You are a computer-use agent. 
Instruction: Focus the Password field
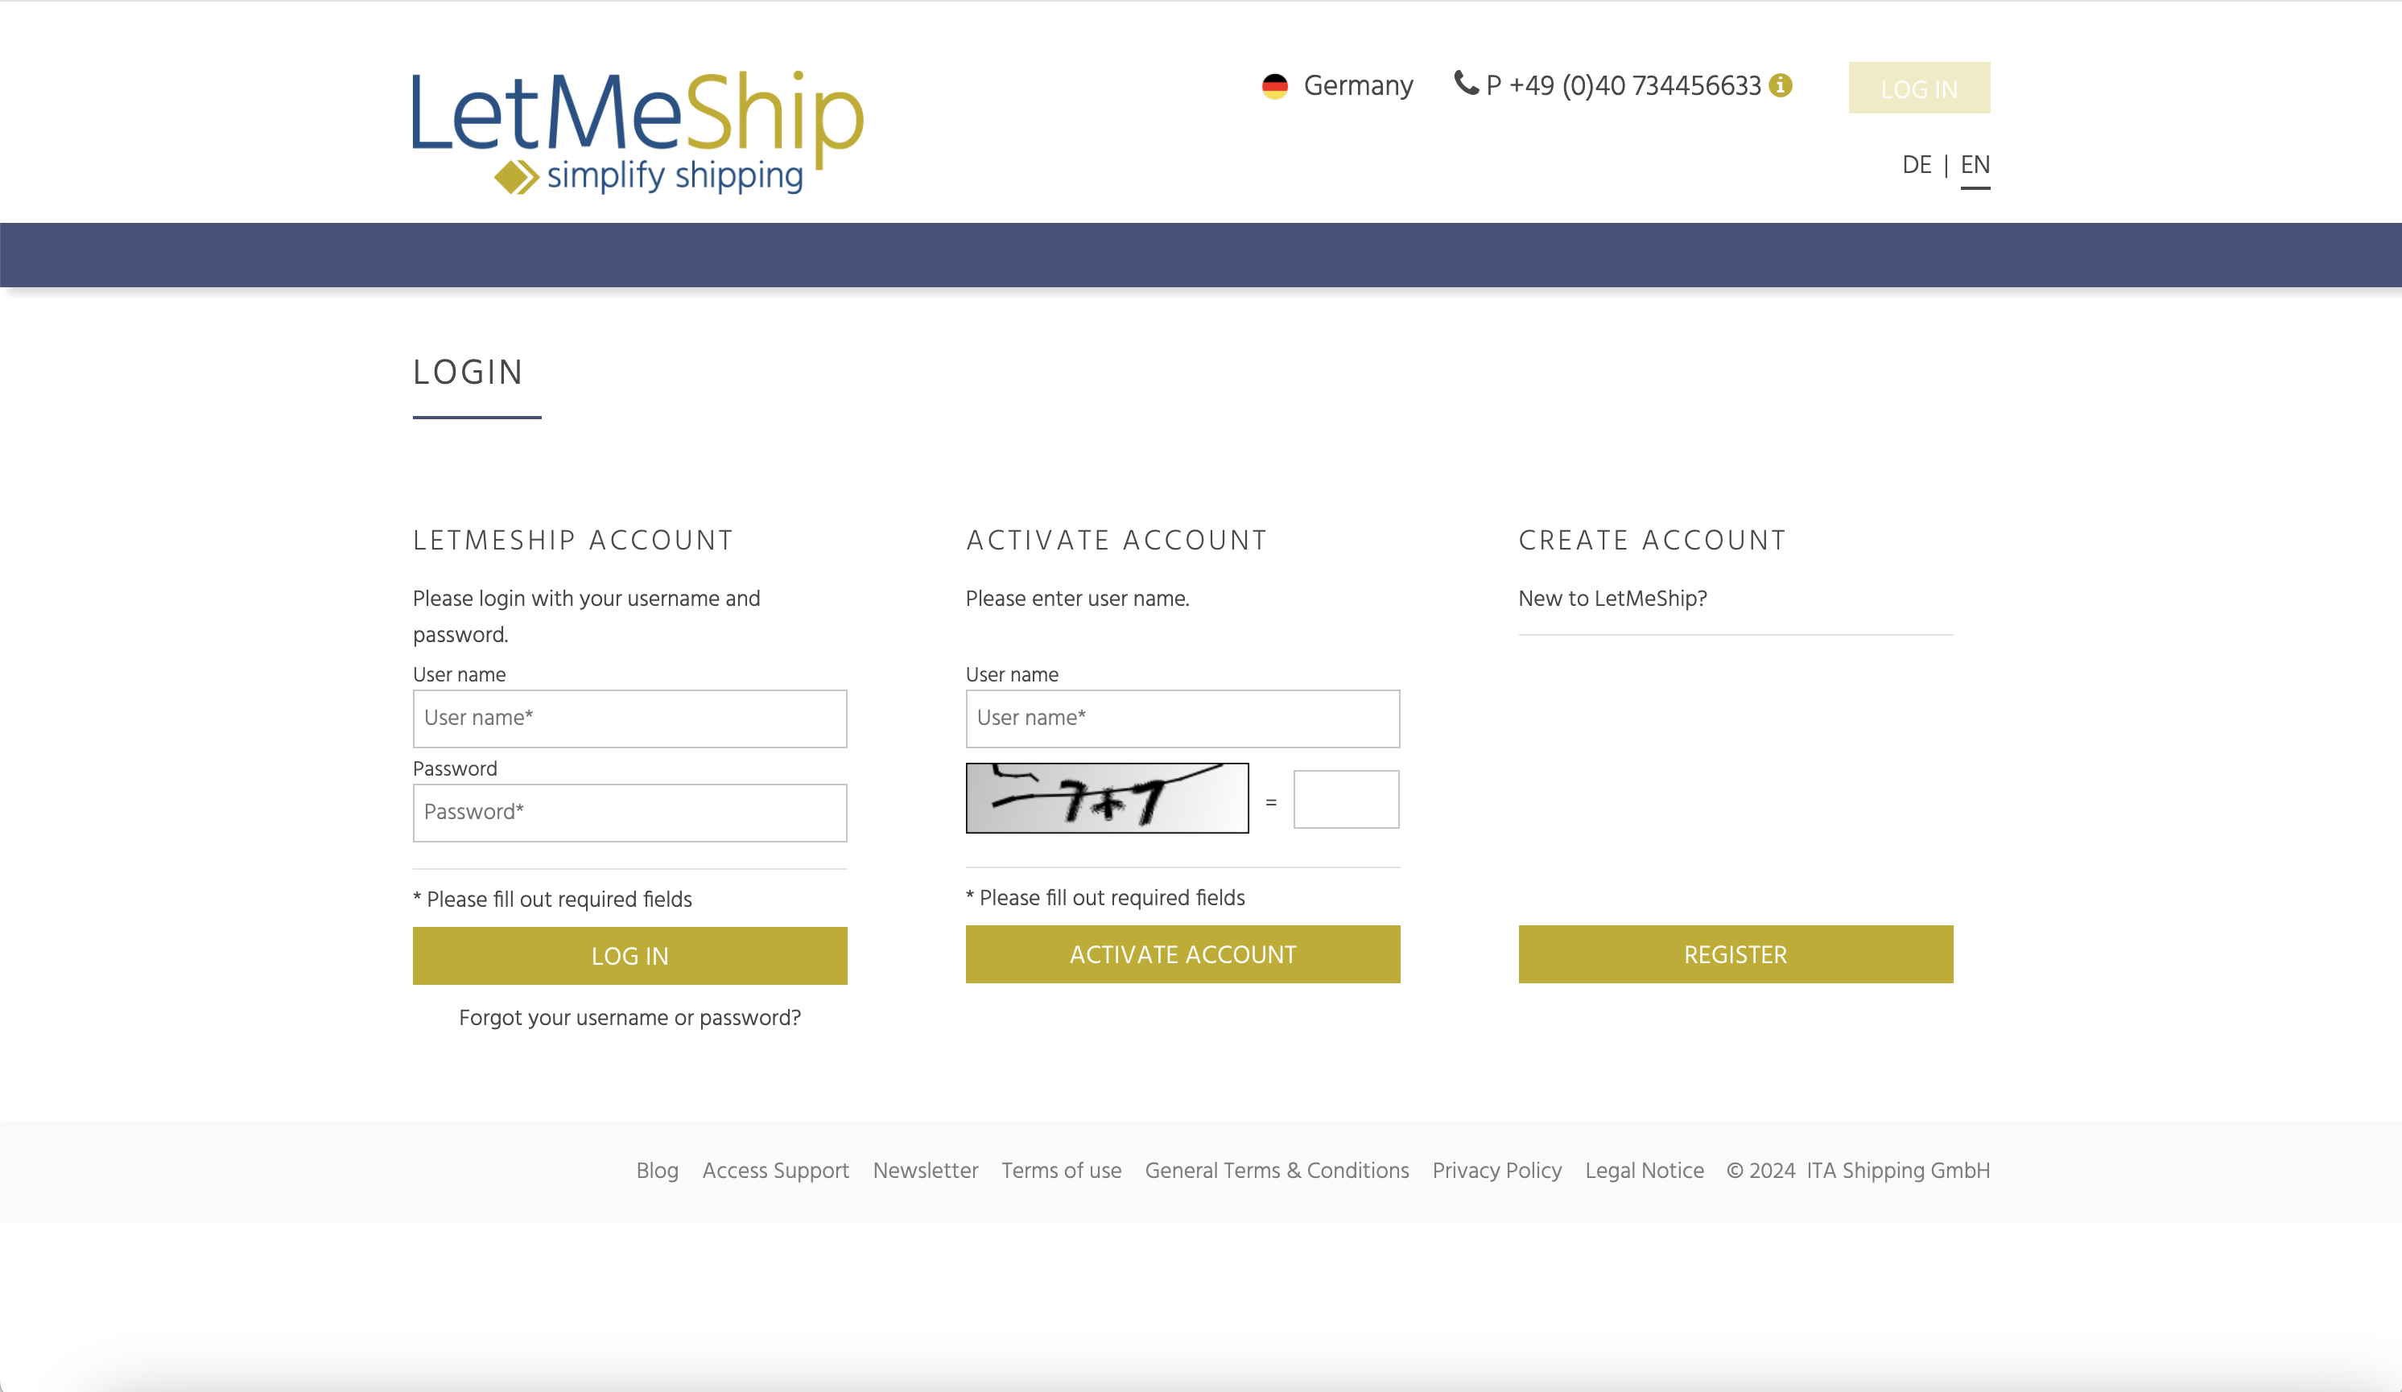tap(629, 813)
